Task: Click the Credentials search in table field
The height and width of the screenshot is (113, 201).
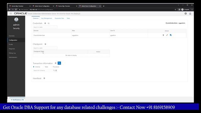Action: (x=45, y=27)
